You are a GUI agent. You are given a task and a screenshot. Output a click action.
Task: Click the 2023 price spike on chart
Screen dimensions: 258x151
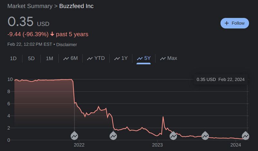tap(163, 117)
